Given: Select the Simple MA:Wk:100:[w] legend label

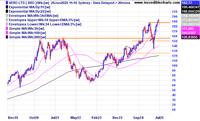Looking at the screenshot, I should (28, 33).
